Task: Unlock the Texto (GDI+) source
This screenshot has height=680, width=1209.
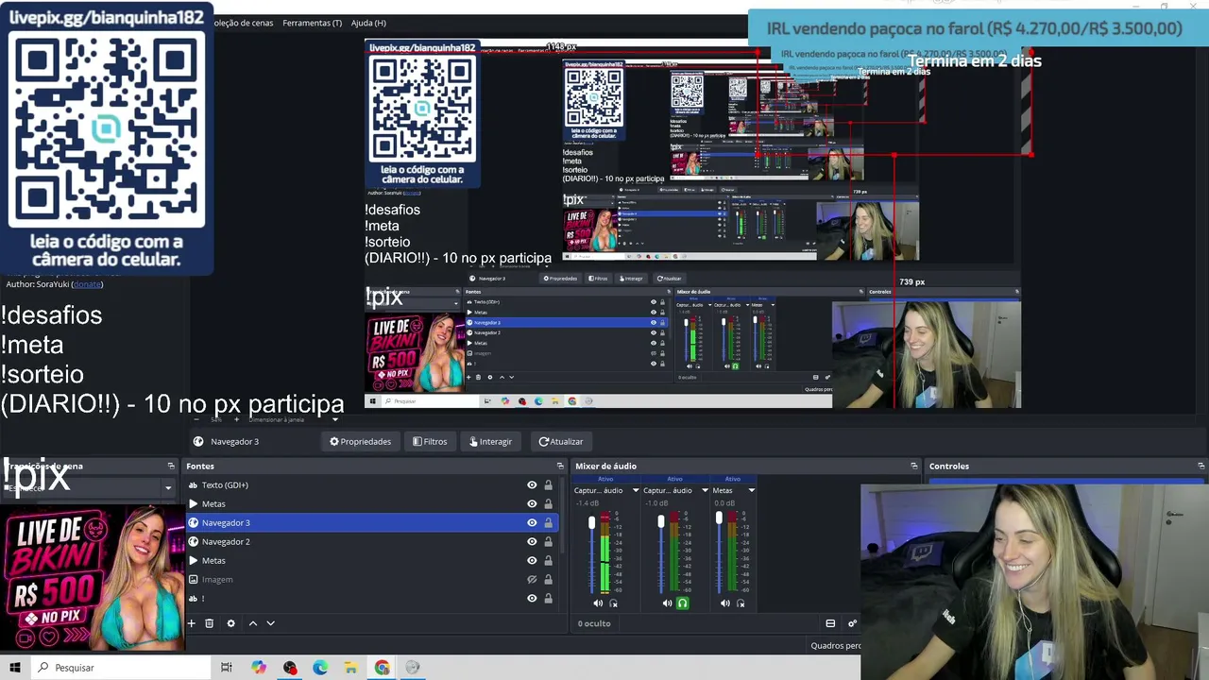Action: (548, 485)
